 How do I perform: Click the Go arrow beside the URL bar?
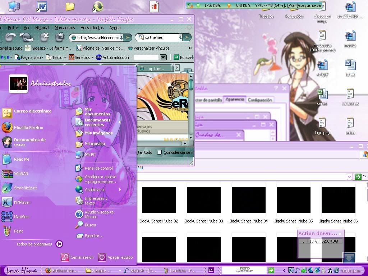(128, 37)
